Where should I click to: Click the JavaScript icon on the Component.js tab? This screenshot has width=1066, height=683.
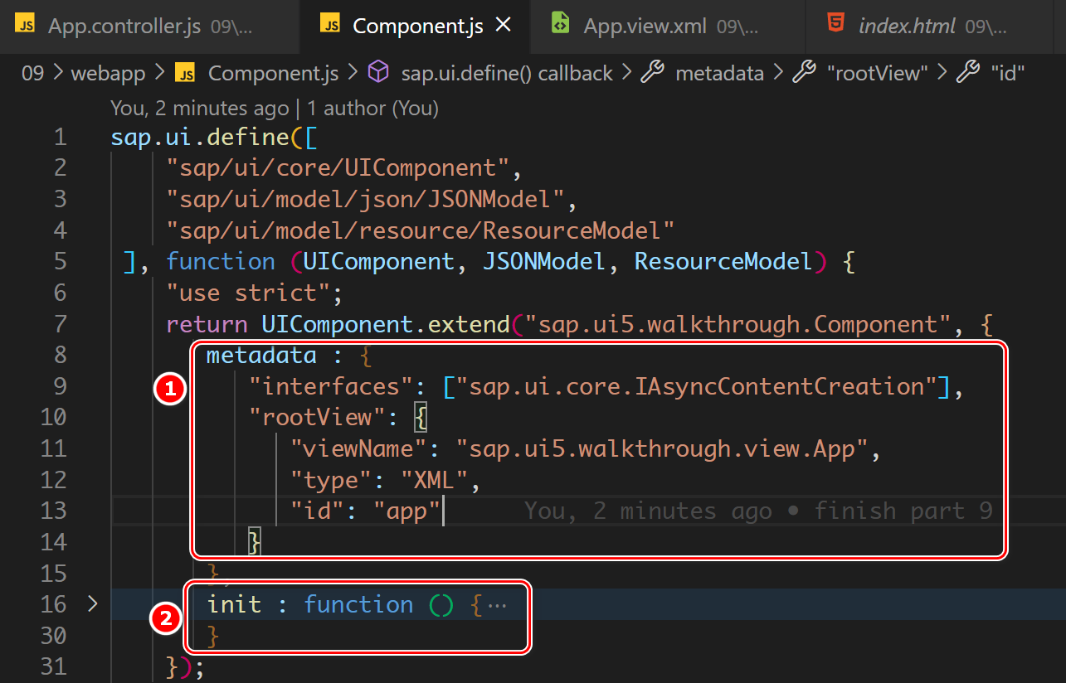(x=330, y=24)
